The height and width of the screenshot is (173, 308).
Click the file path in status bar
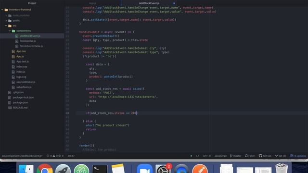pos(22,156)
